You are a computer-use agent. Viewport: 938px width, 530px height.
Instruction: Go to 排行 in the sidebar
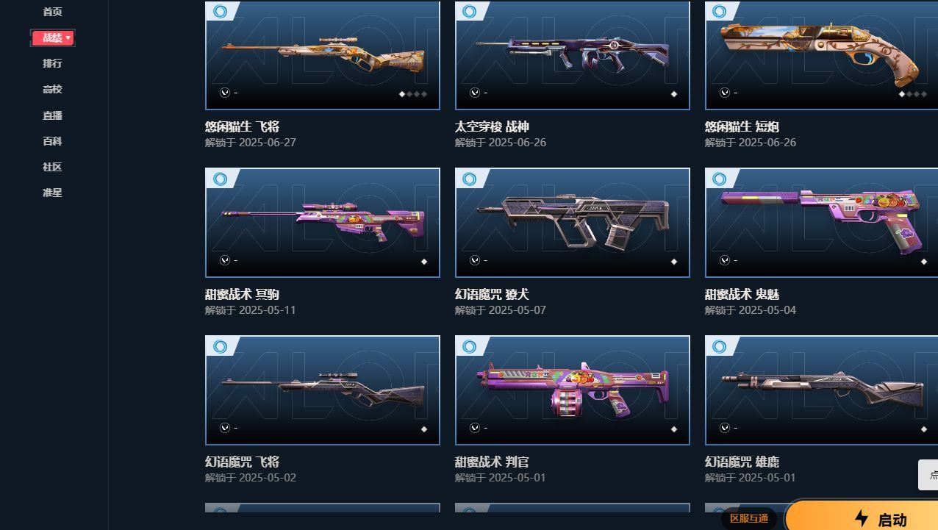point(52,63)
